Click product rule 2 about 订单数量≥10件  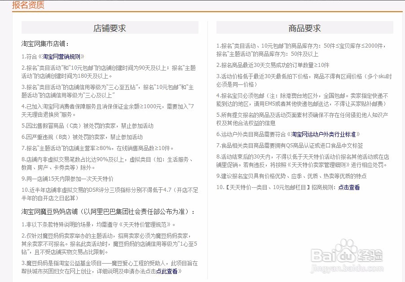tap(273, 65)
